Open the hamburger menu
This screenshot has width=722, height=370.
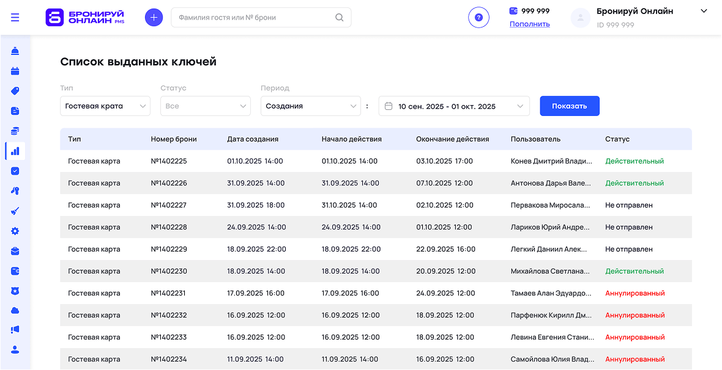15,18
